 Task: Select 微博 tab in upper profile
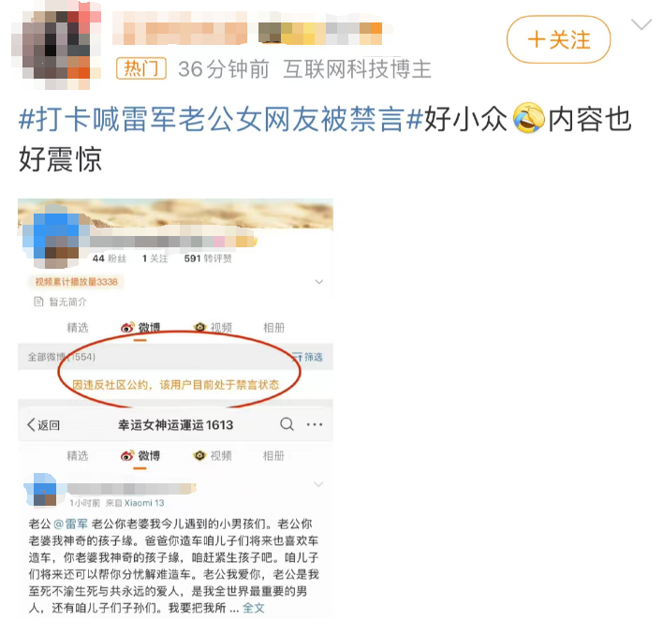click(x=140, y=328)
